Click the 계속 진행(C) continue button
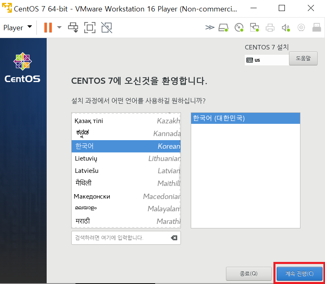The image size is (325, 284). [x=299, y=273]
